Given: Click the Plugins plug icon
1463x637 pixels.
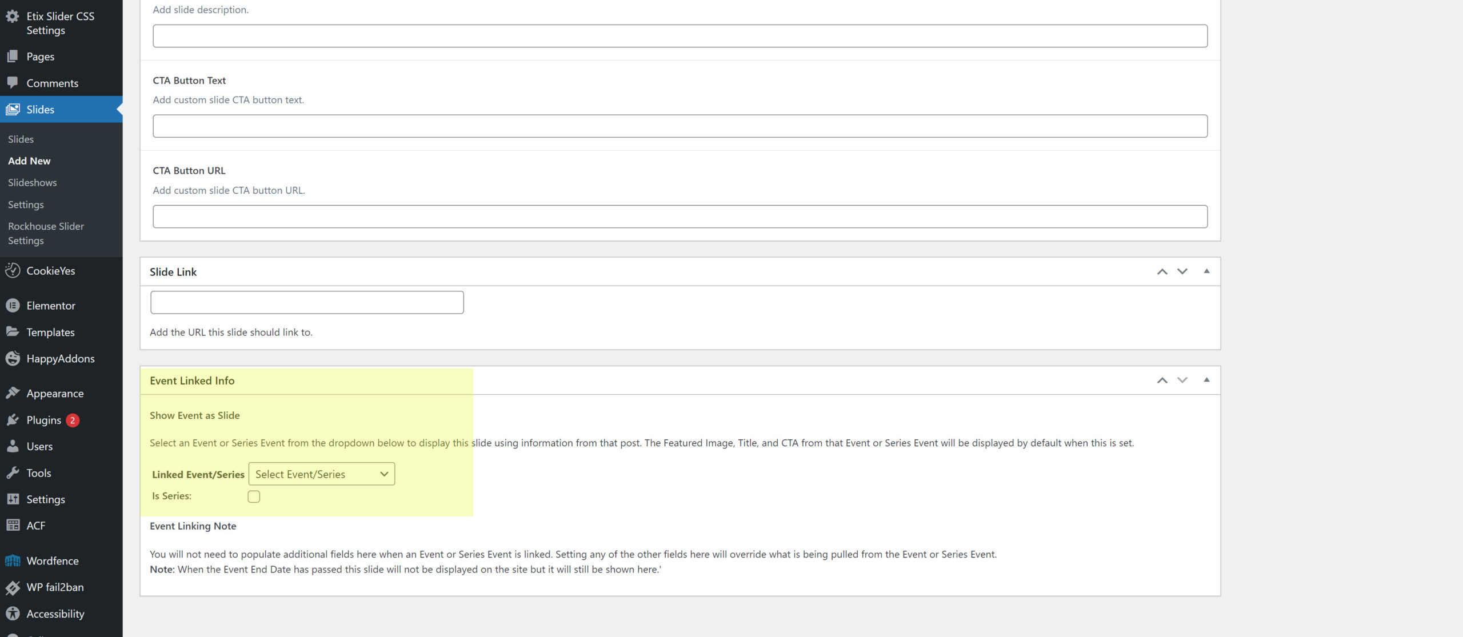Looking at the screenshot, I should point(13,420).
